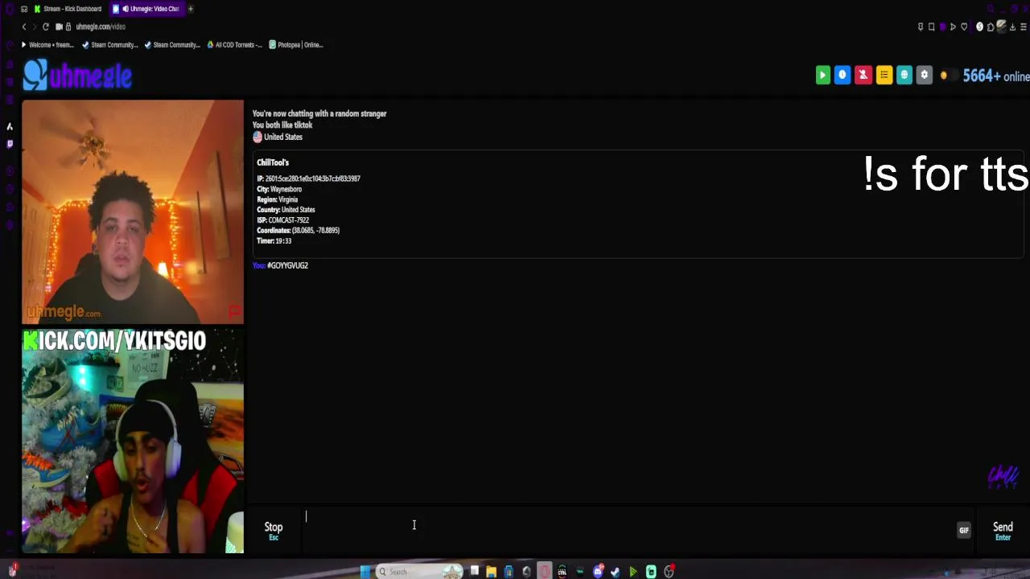Click the uhmegle.com/video address bar
Image resolution: width=1030 pixels, height=579 pixels.
[x=101, y=27]
